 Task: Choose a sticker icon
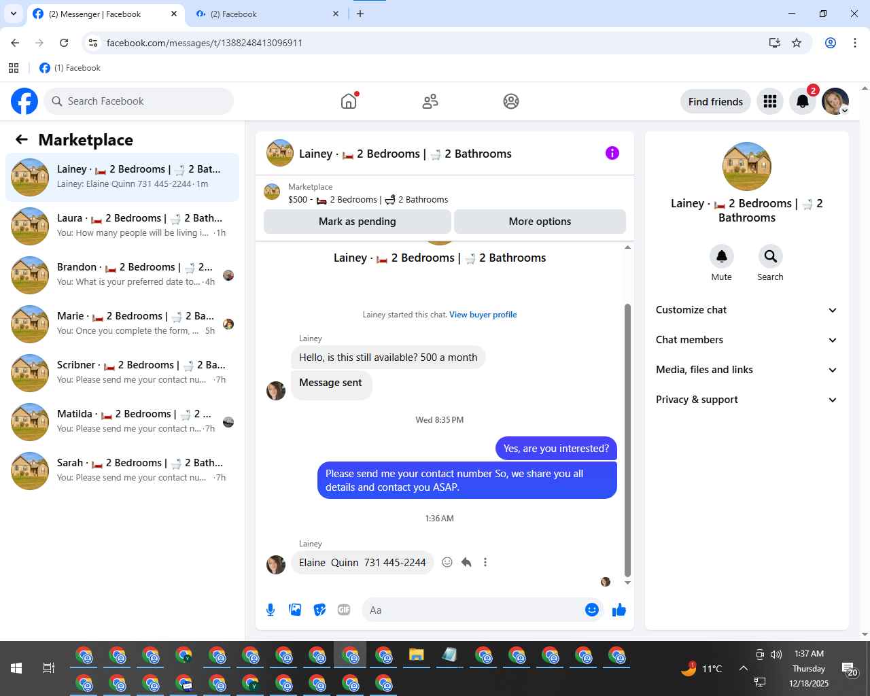tap(319, 610)
